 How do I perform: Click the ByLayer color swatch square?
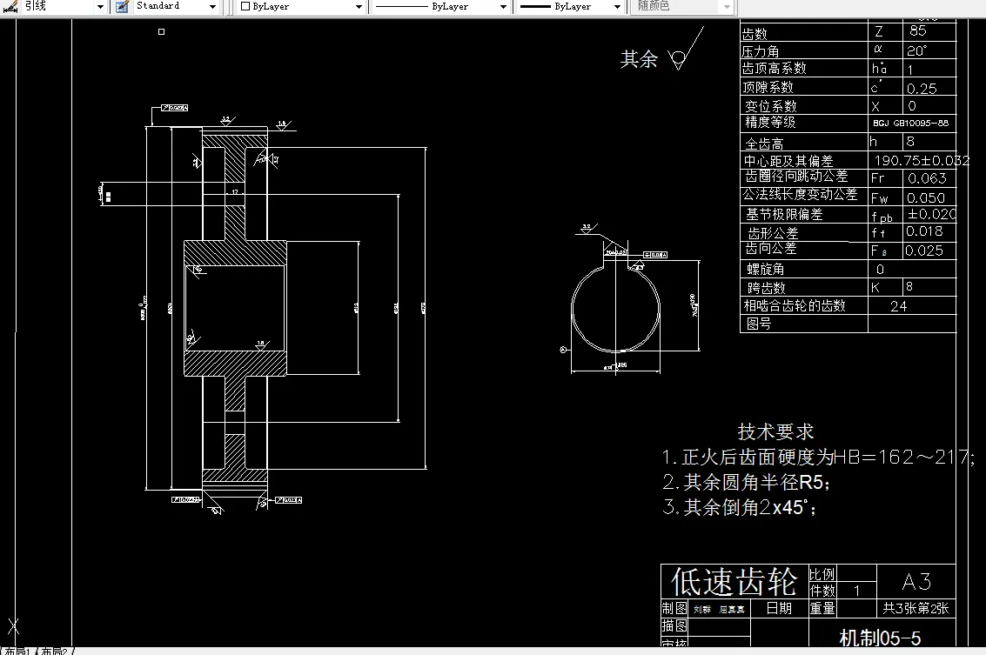click(x=244, y=7)
